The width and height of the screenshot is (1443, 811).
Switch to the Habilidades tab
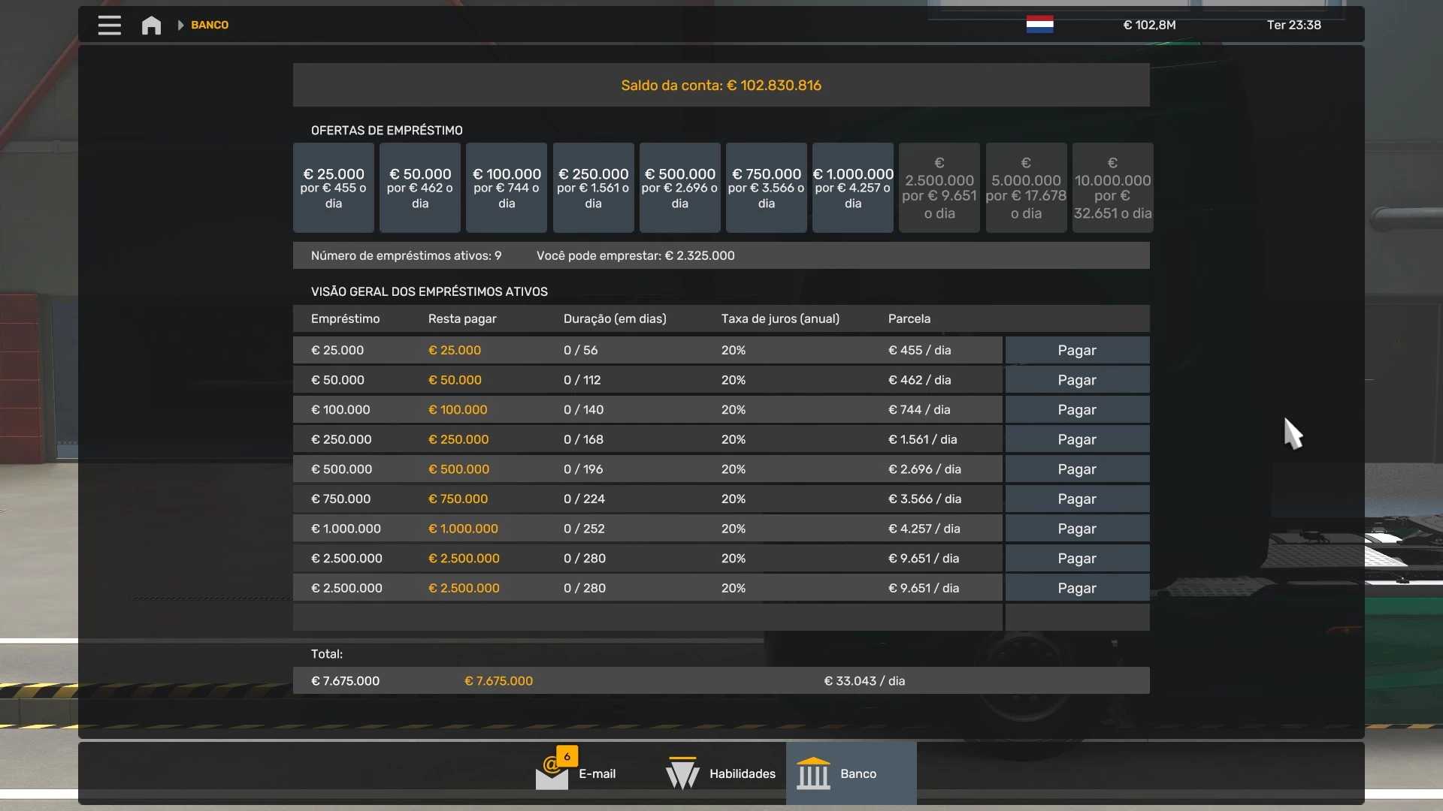coord(742,773)
